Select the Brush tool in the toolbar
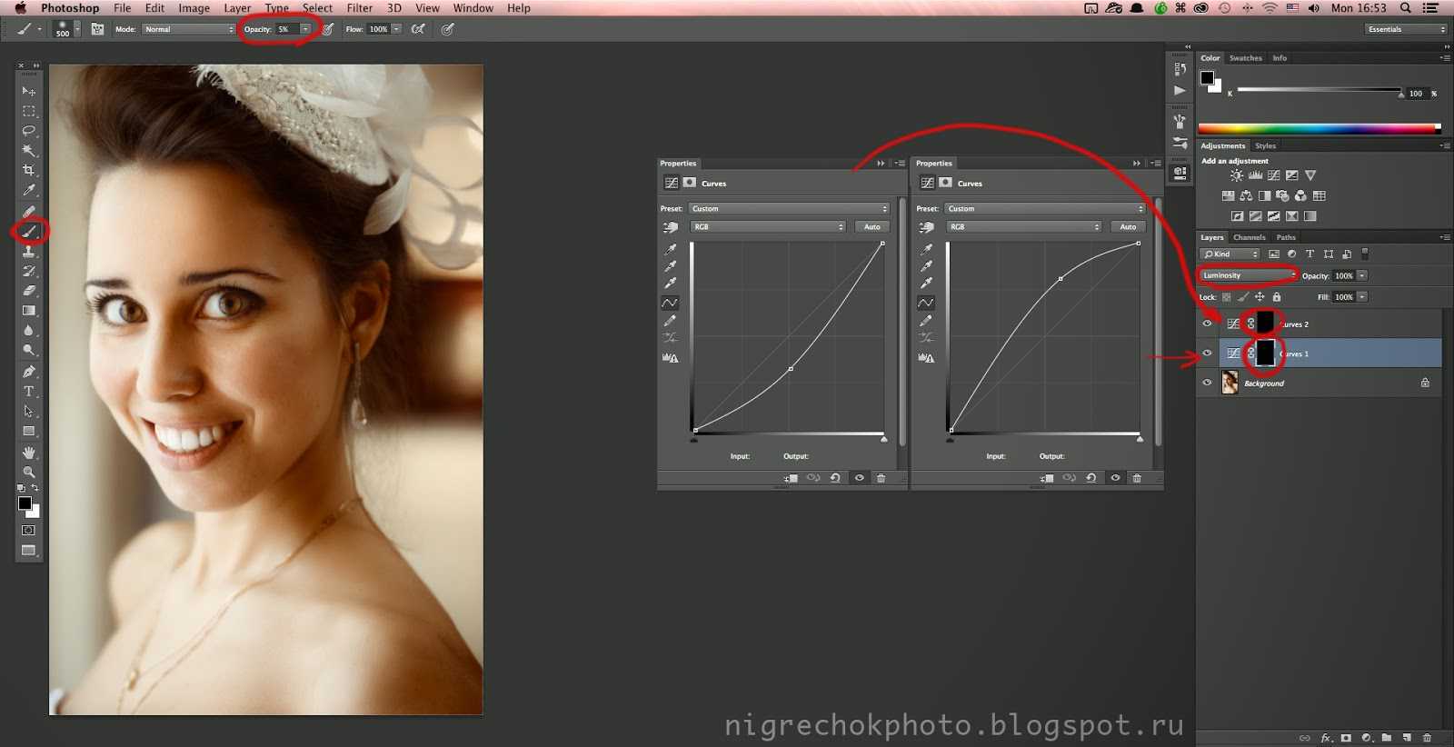Image resolution: width=1454 pixels, height=747 pixels. pos(29,231)
